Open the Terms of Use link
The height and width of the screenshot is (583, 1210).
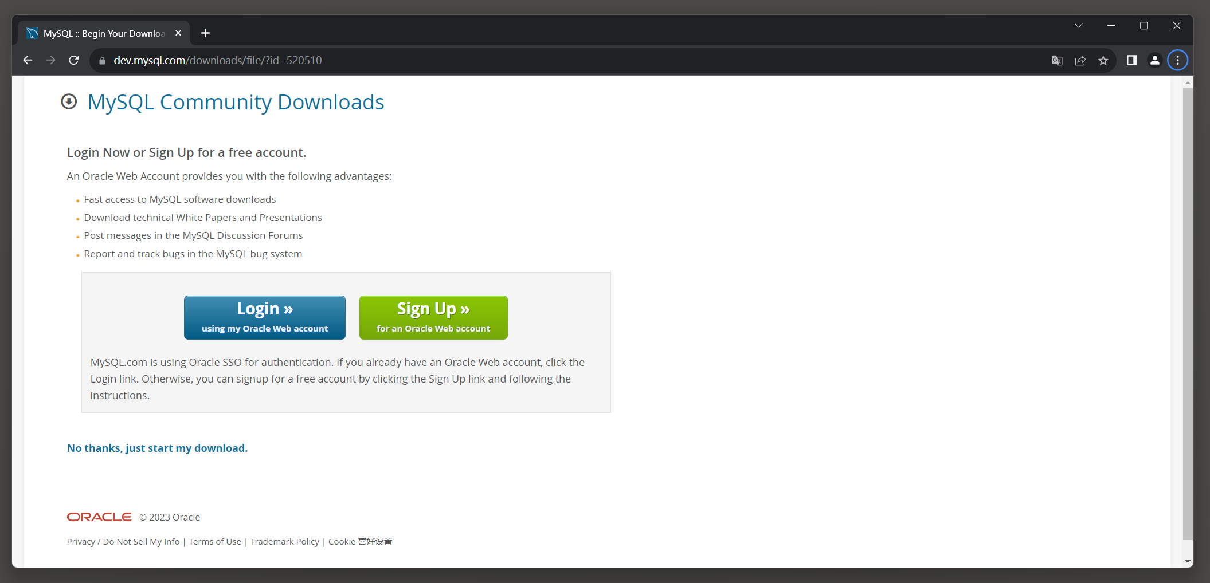215,542
